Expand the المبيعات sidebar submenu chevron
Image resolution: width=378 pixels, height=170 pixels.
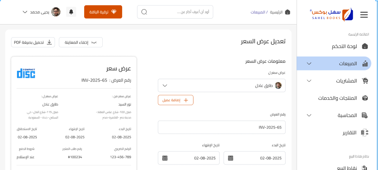pos(309,64)
